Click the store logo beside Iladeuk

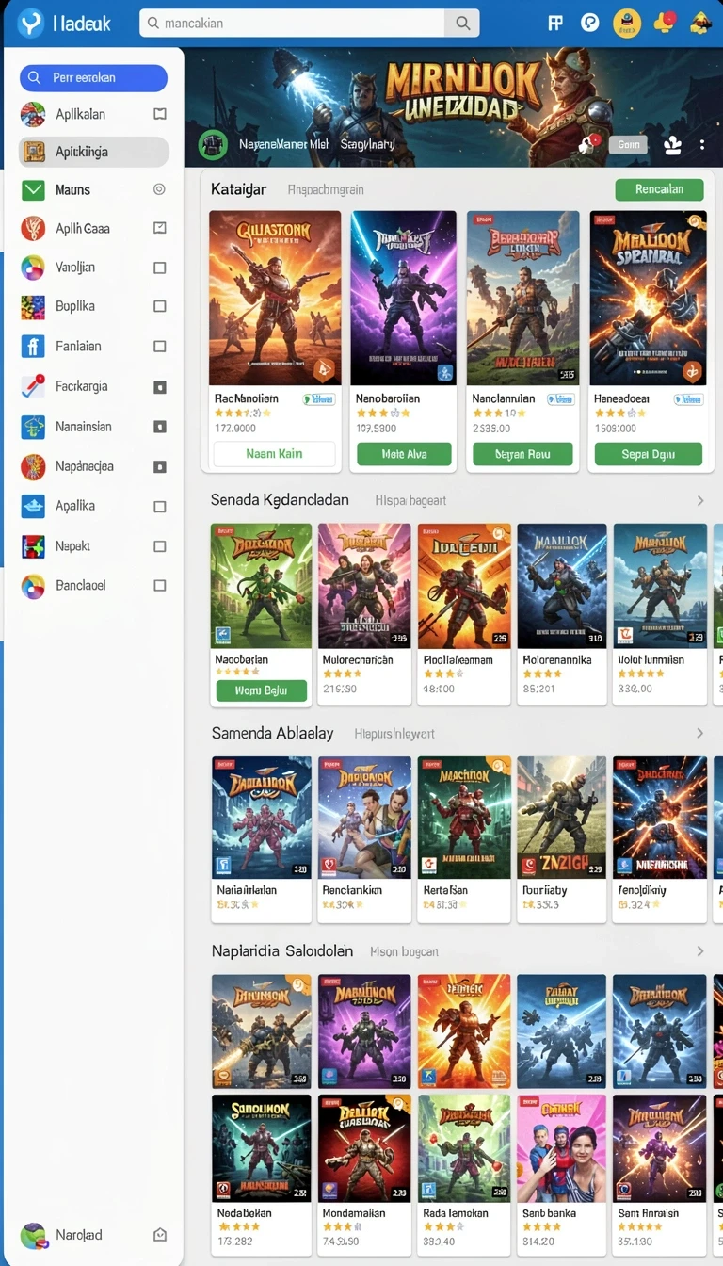point(31,23)
